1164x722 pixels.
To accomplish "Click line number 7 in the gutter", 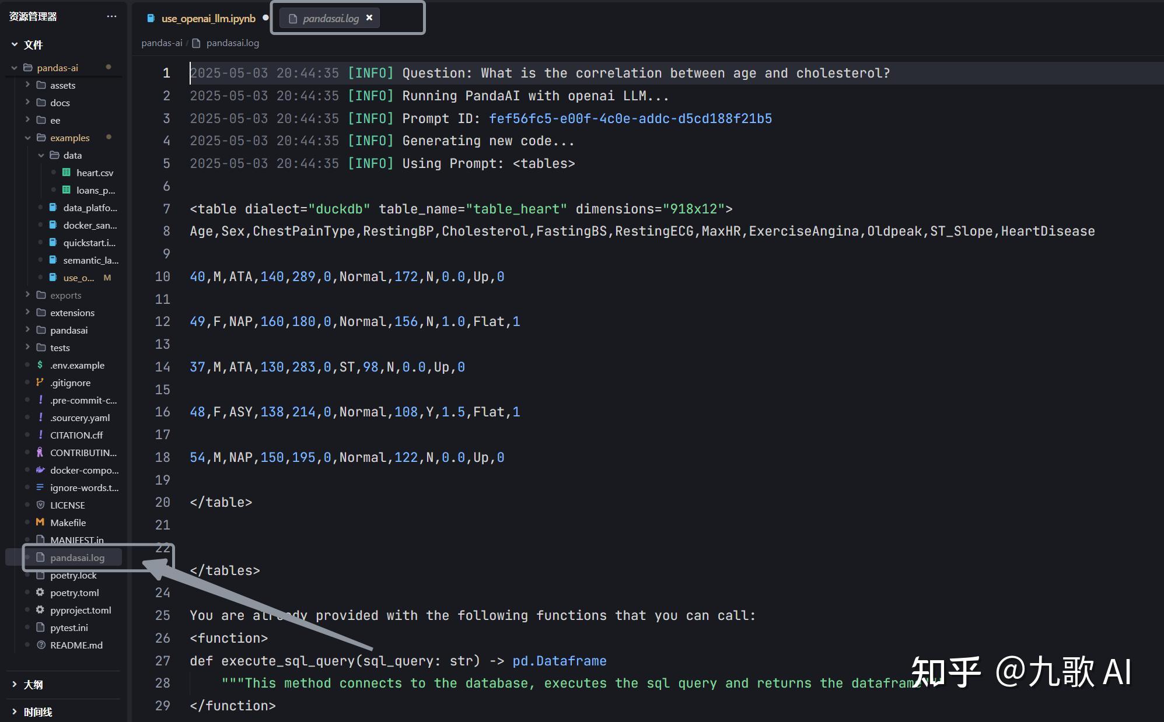I will (166, 209).
